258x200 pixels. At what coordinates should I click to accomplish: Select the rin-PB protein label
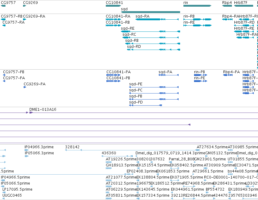(199, 72)
